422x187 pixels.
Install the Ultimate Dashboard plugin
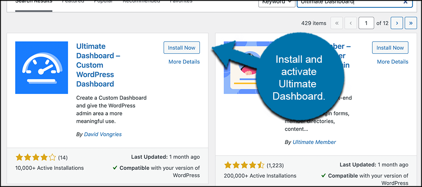tap(182, 48)
